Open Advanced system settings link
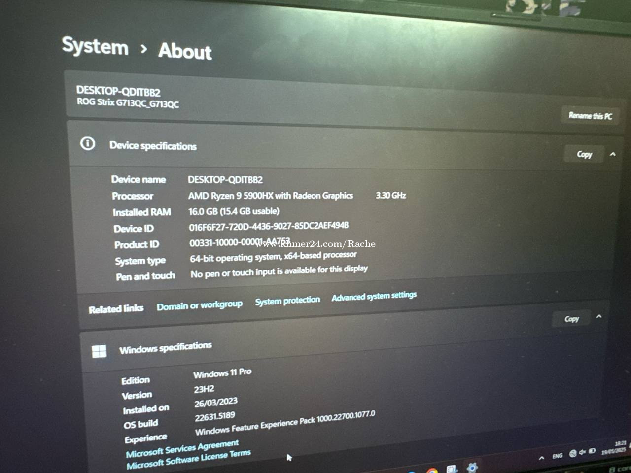Image resolution: width=631 pixels, height=473 pixels. [x=374, y=296]
